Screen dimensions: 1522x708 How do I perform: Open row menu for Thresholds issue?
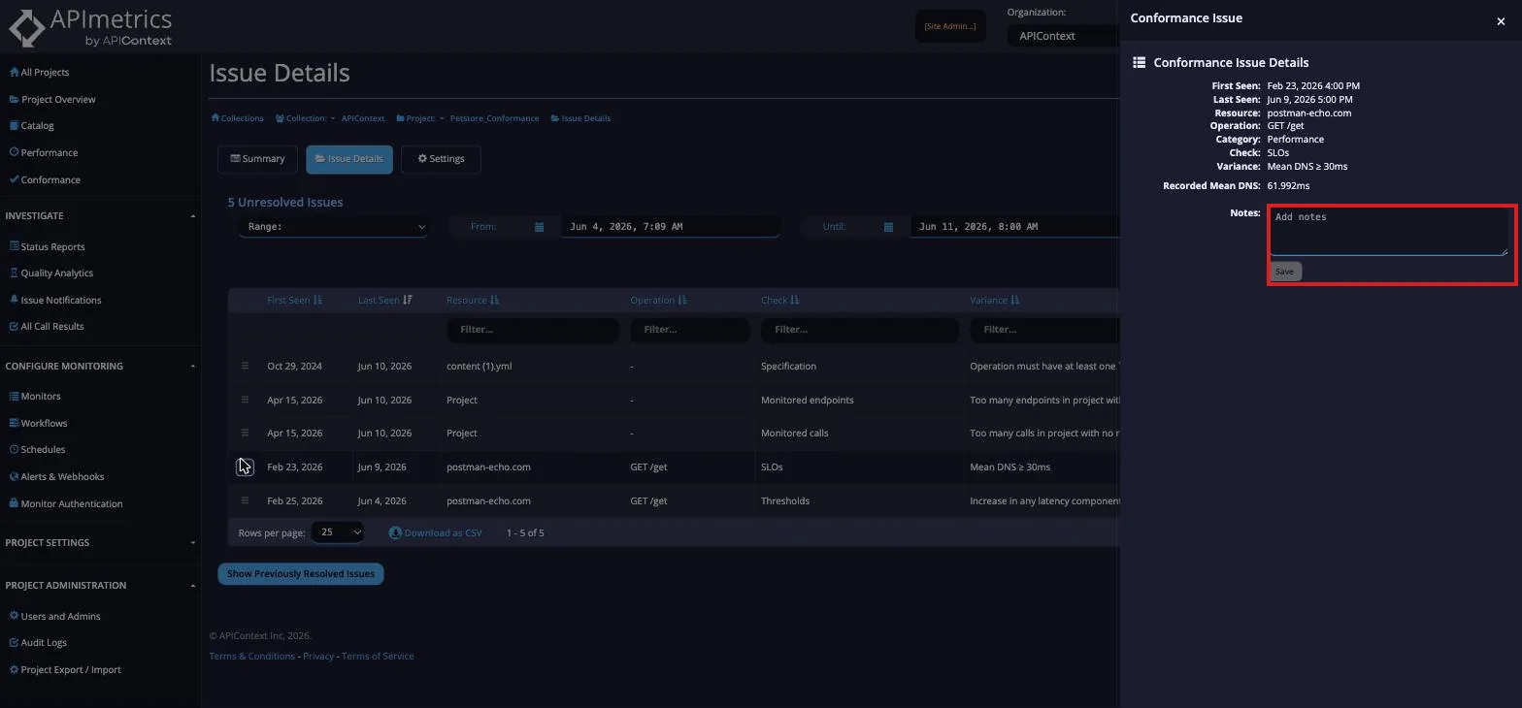[245, 500]
